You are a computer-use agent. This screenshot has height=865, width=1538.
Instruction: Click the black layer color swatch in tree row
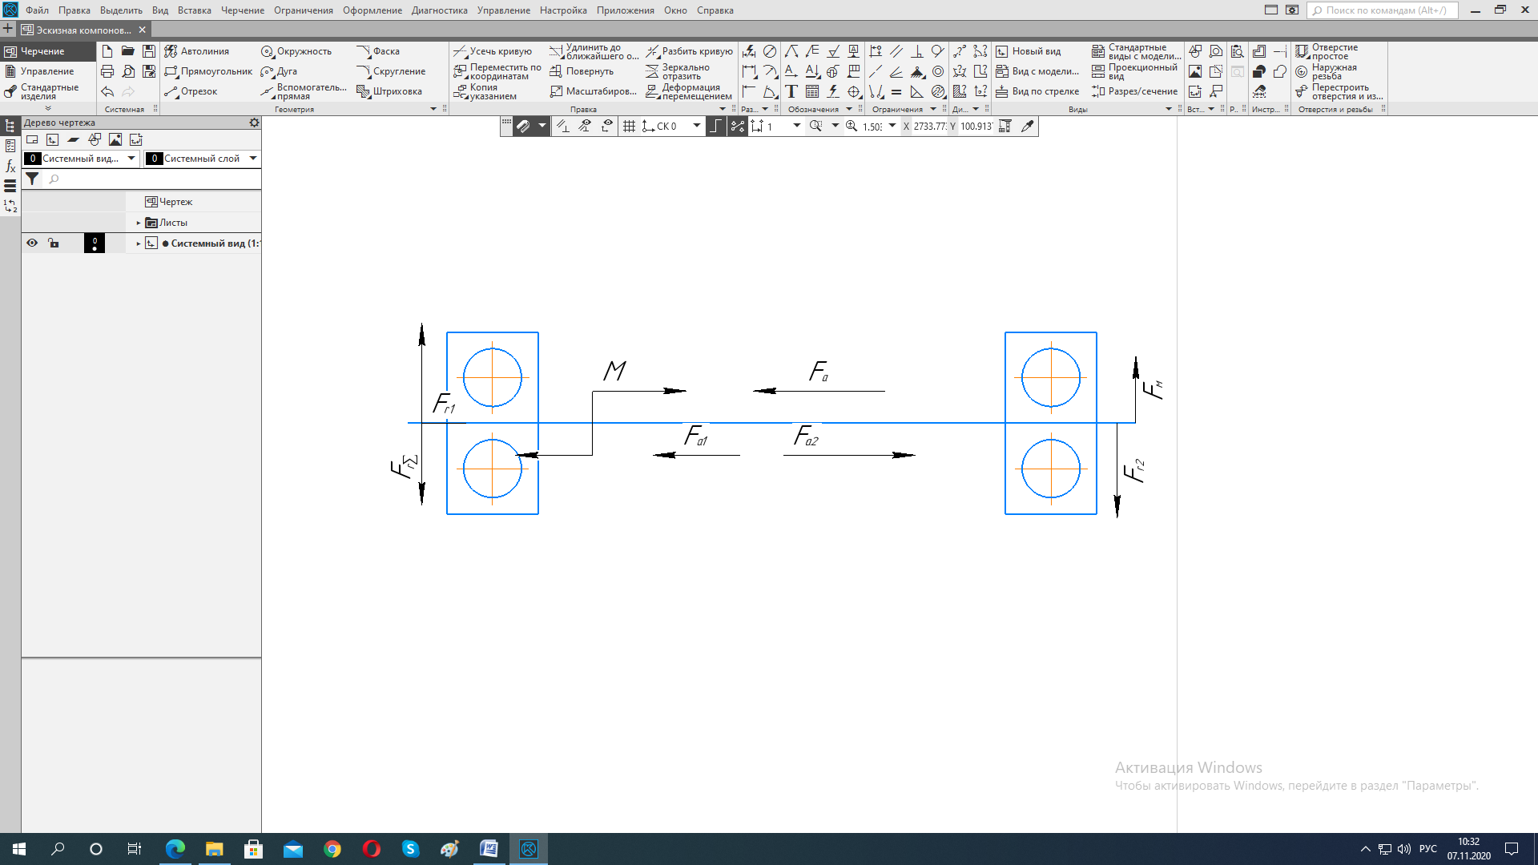tap(95, 243)
